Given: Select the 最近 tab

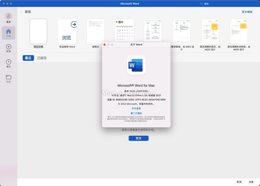Looking at the screenshot, I should click(28, 58).
